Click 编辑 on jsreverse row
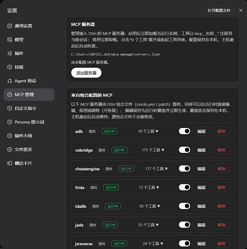Screen dimensions: 247x249 (x=201, y=244)
